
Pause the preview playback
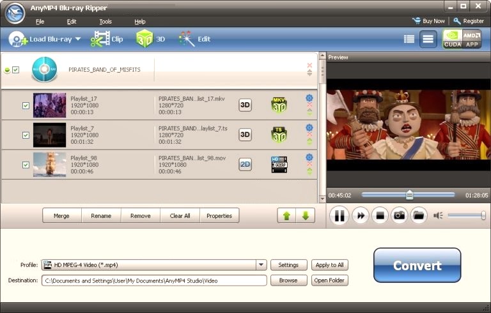point(339,215)
